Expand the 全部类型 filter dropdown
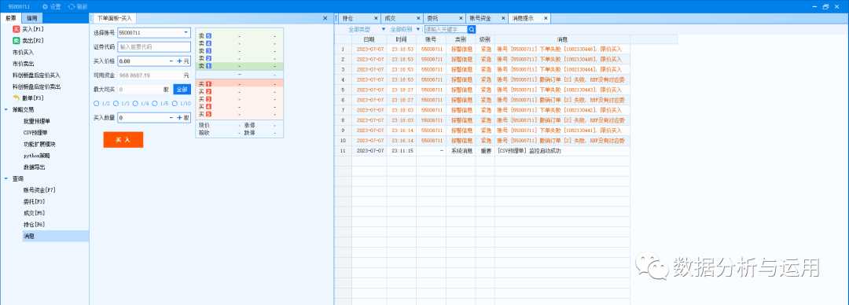 pos(384,29)
